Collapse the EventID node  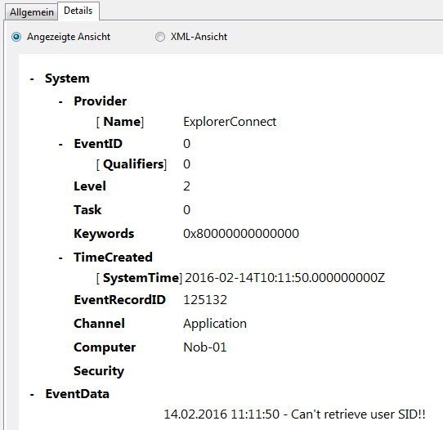(60, 145)
